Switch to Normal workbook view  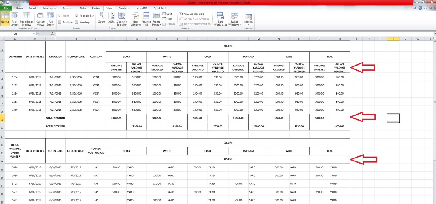[x=5, y=19]
